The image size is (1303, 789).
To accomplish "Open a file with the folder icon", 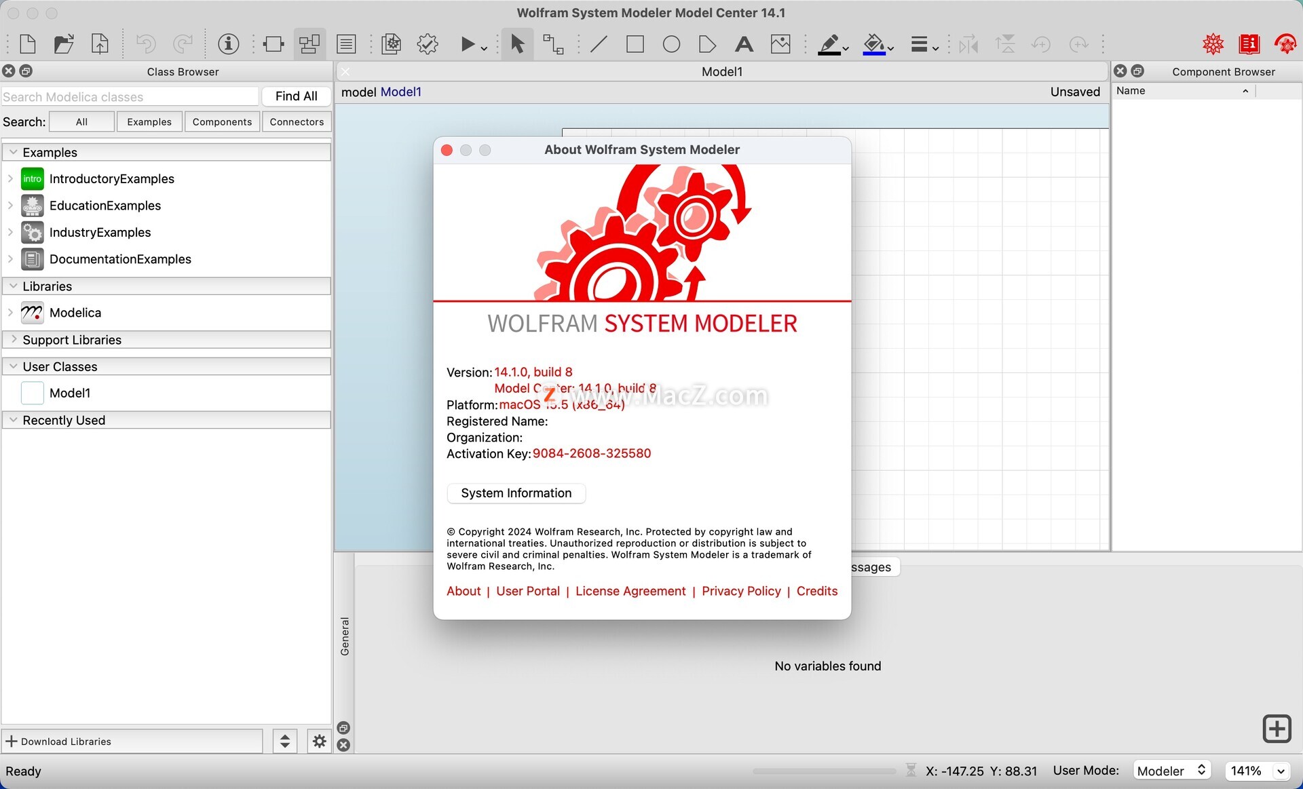I will point(64,44).
